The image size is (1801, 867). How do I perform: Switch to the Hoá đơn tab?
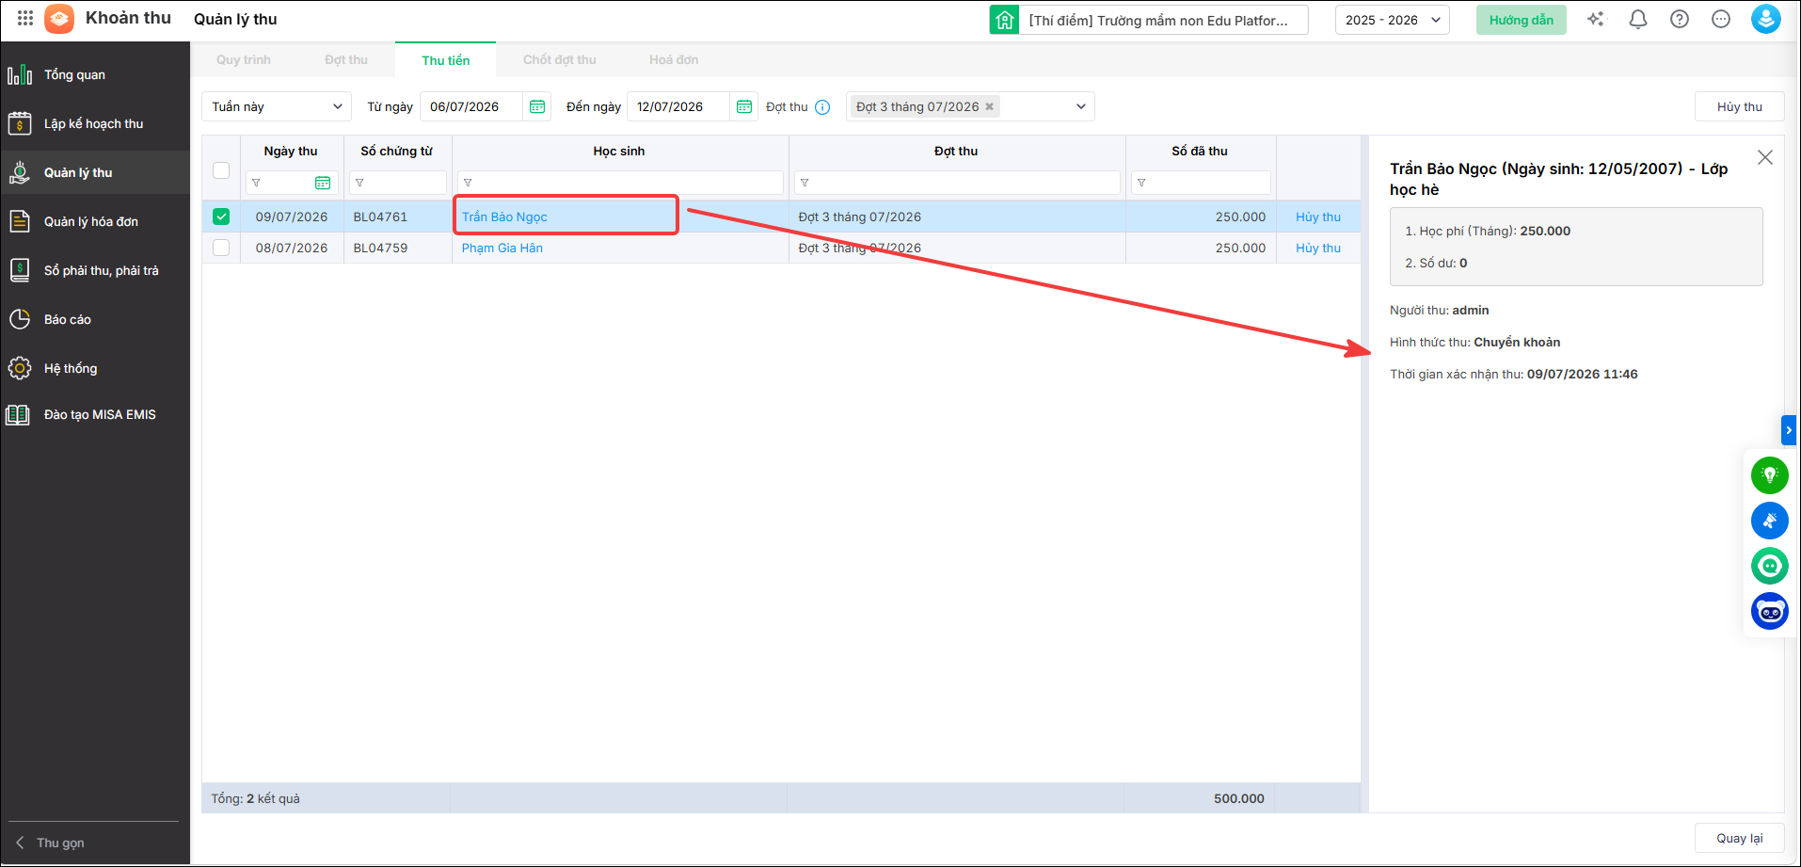click(x=674, y=59)
